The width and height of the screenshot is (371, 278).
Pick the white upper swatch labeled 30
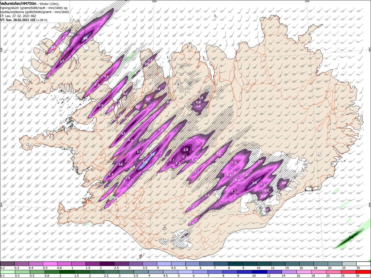point(363,264)
